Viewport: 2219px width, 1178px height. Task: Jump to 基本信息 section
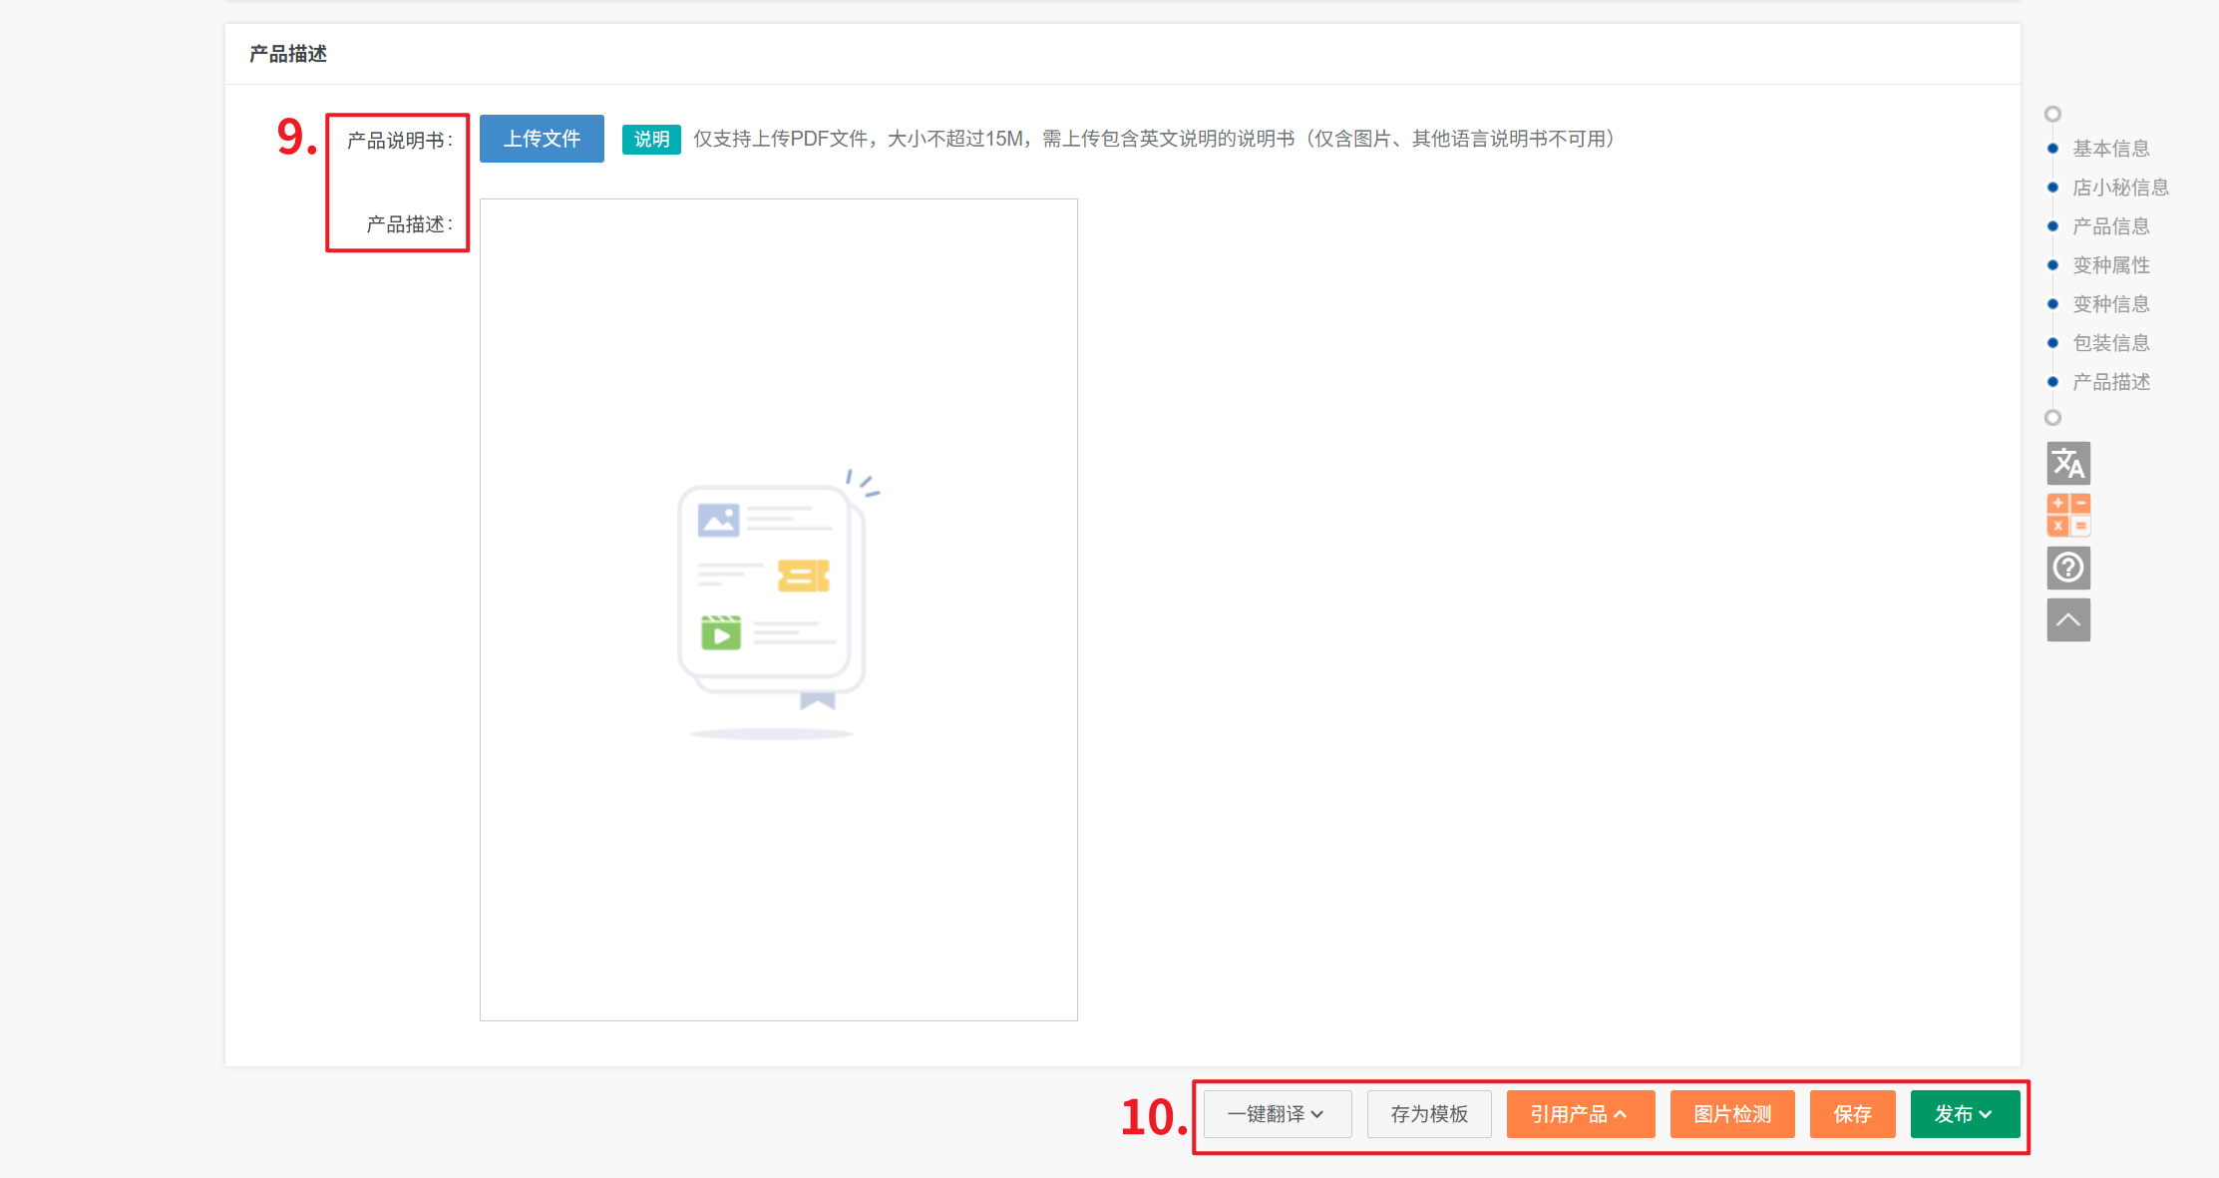coord(2110,149)
